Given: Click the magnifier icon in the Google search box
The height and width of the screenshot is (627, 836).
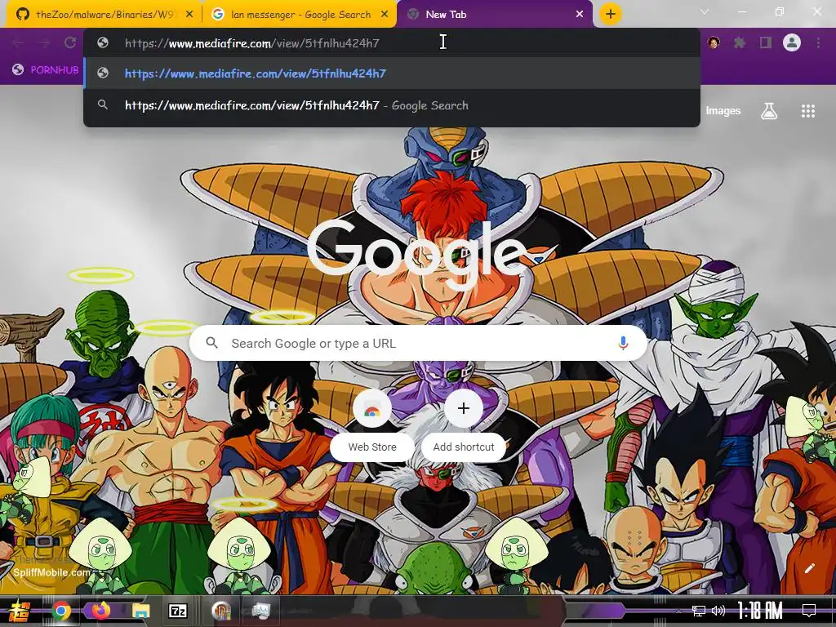Looking at the screenshot, I should 212,343.
